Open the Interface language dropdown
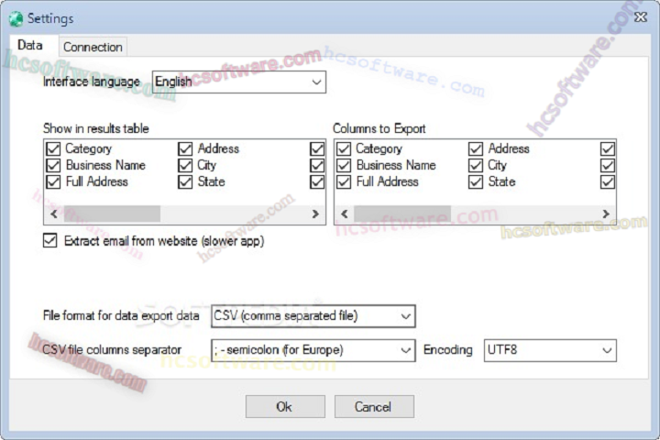The width and height of the screenshot is (660, 440). (239, 82)
